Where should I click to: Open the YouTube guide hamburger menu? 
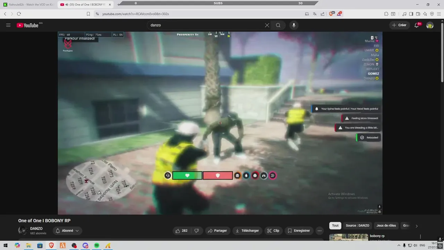8,25
